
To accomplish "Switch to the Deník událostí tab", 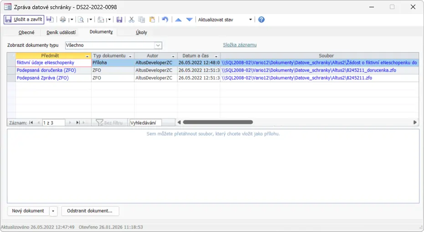I will coord(61,32).
